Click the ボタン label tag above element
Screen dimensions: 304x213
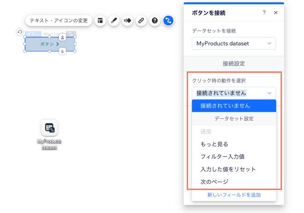pyautogui.click(x=33, y=34)
